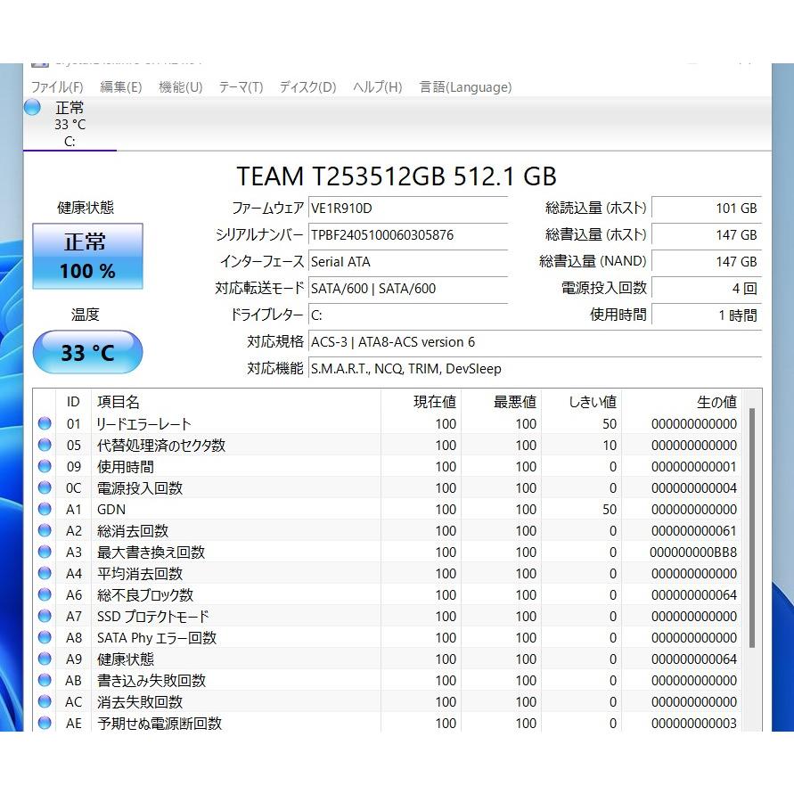Open the 言語(Language) menu
The image size is (794, 794).
tap(465, 87)
